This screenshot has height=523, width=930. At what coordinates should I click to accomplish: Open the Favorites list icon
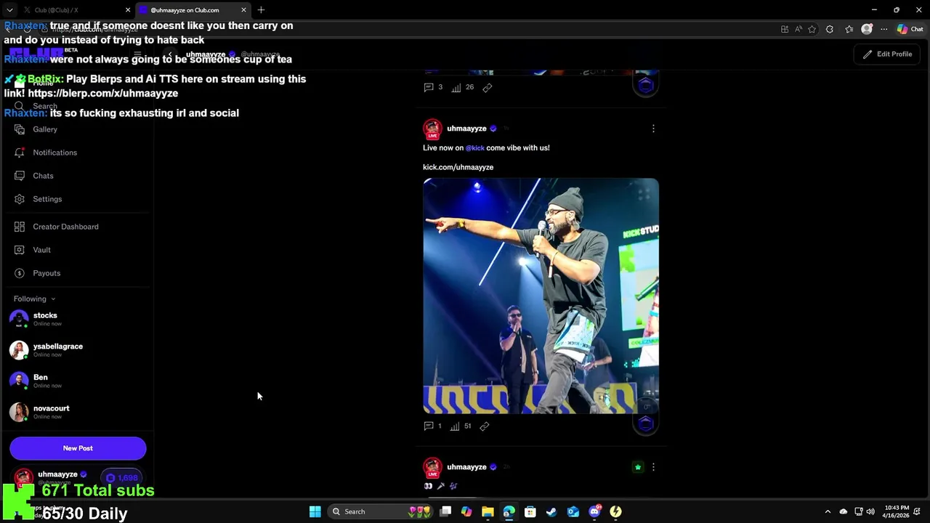[849, 29]
